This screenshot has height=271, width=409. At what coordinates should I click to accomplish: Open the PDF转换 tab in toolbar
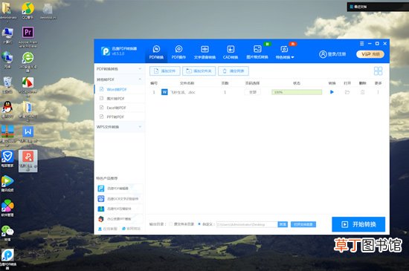(156, 52)
